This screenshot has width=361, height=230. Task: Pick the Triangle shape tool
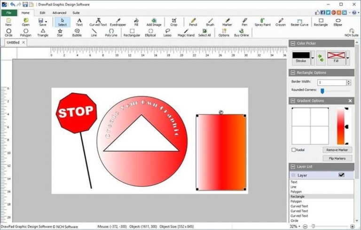click(x=43, y=33)
